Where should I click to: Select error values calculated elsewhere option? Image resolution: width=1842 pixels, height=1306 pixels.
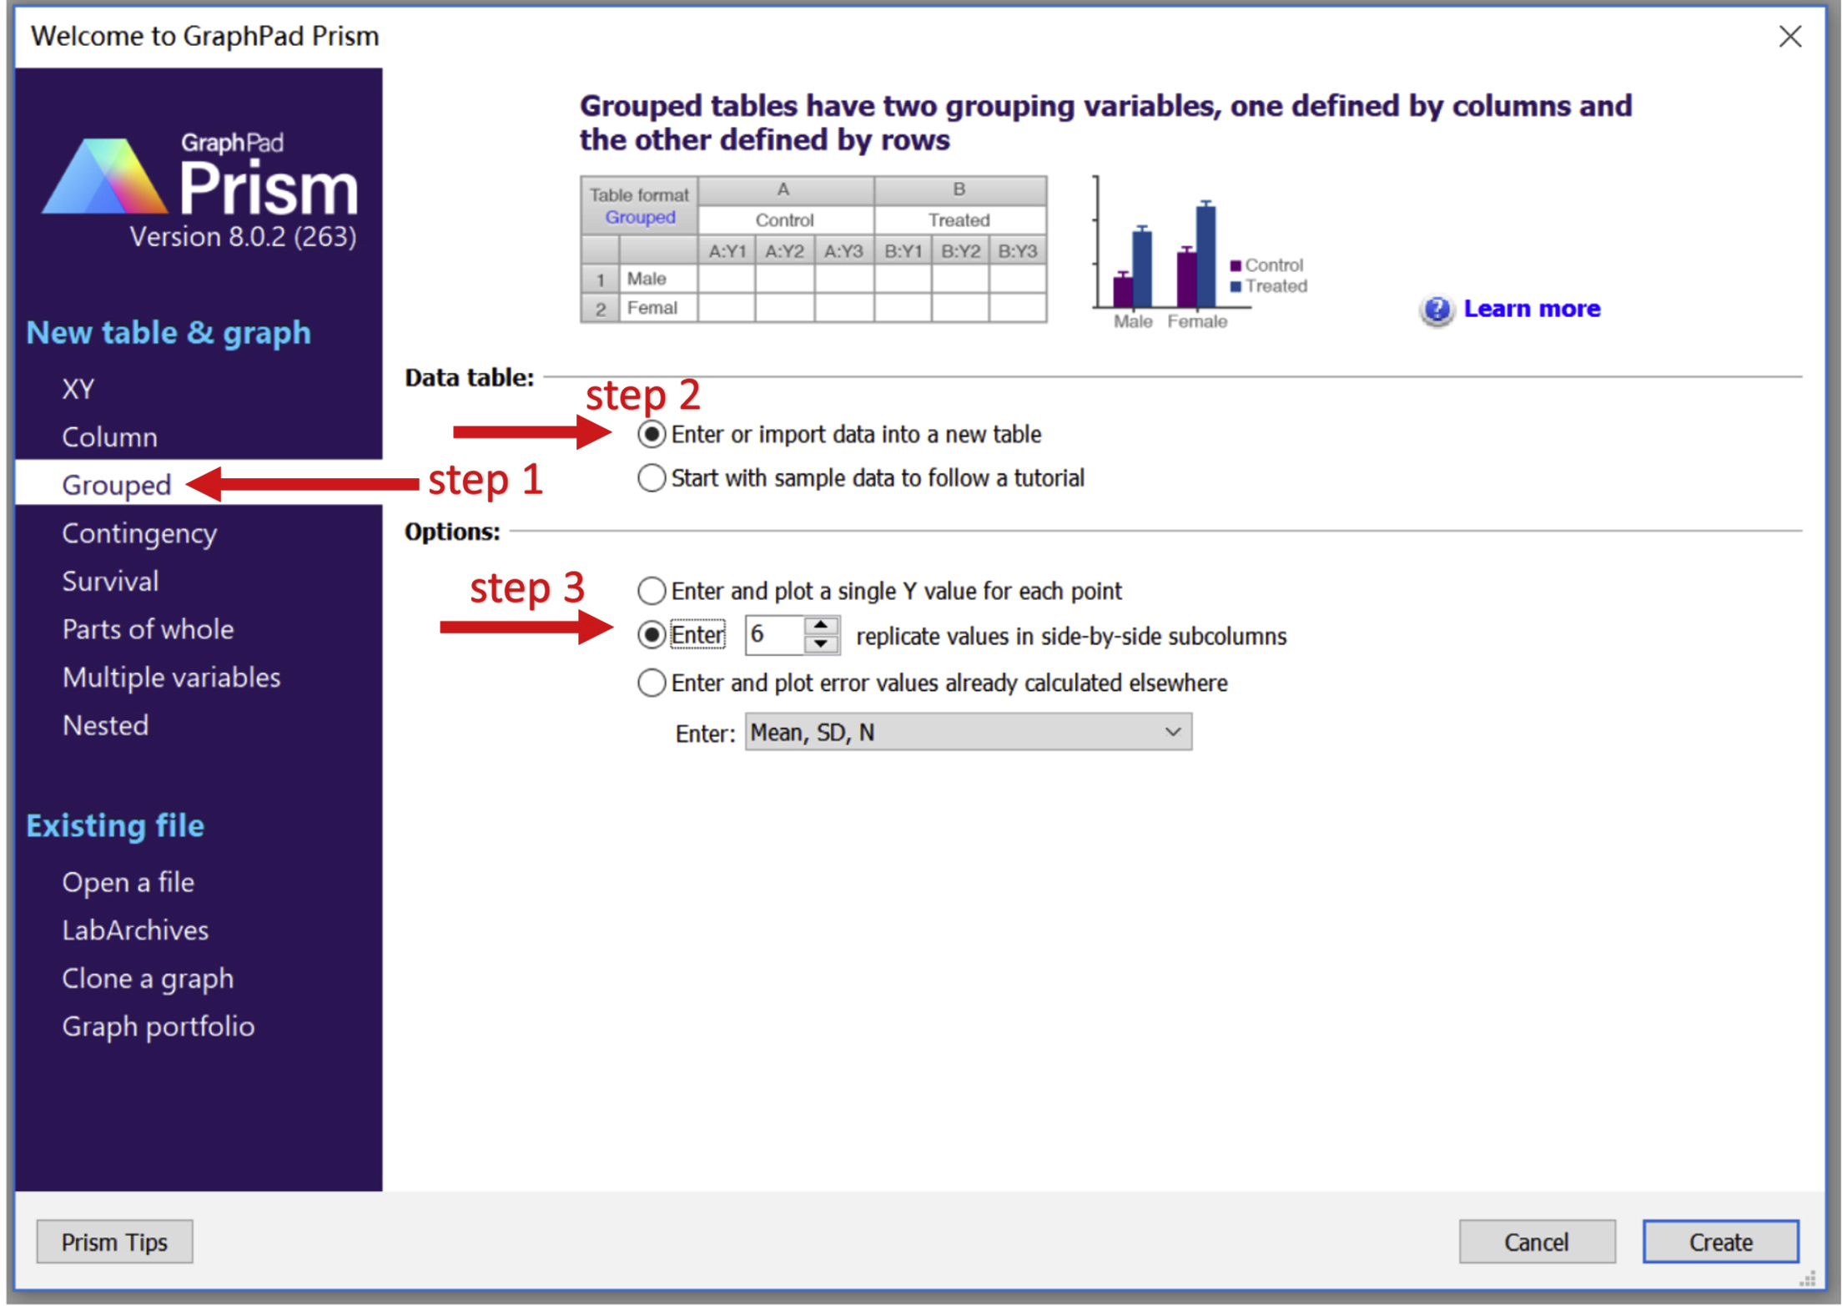tap(652, 683)
